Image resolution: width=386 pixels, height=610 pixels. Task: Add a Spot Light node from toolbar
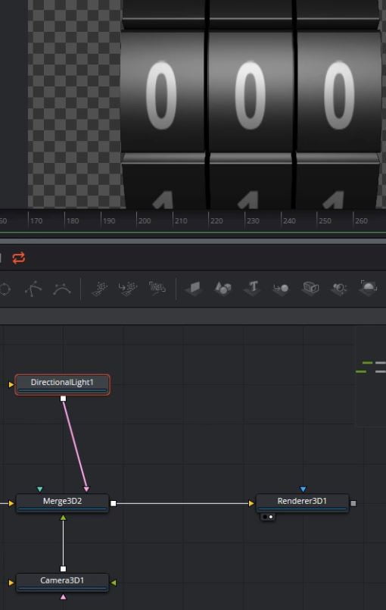339,288
